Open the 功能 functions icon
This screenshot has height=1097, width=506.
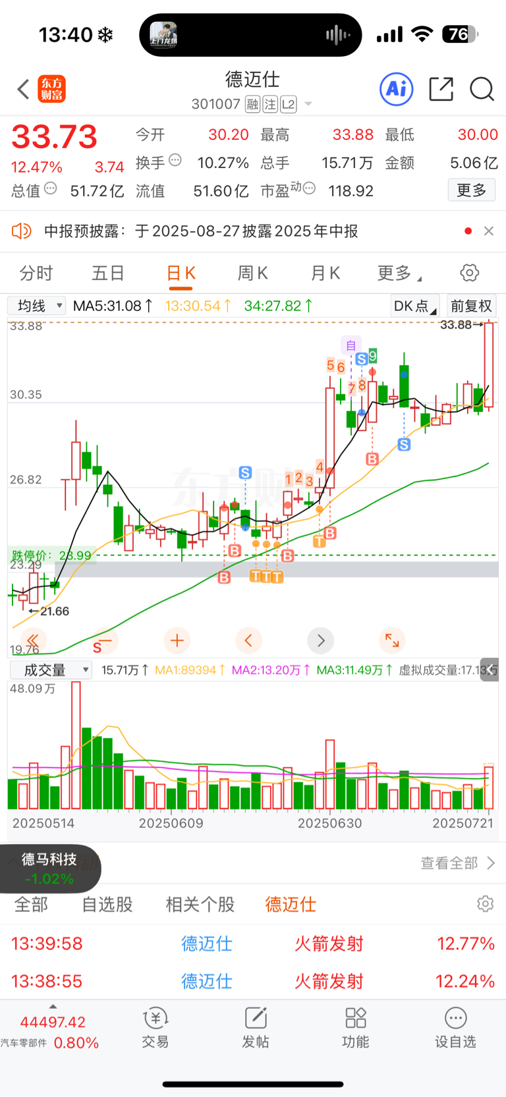(x=356, y=1027)
